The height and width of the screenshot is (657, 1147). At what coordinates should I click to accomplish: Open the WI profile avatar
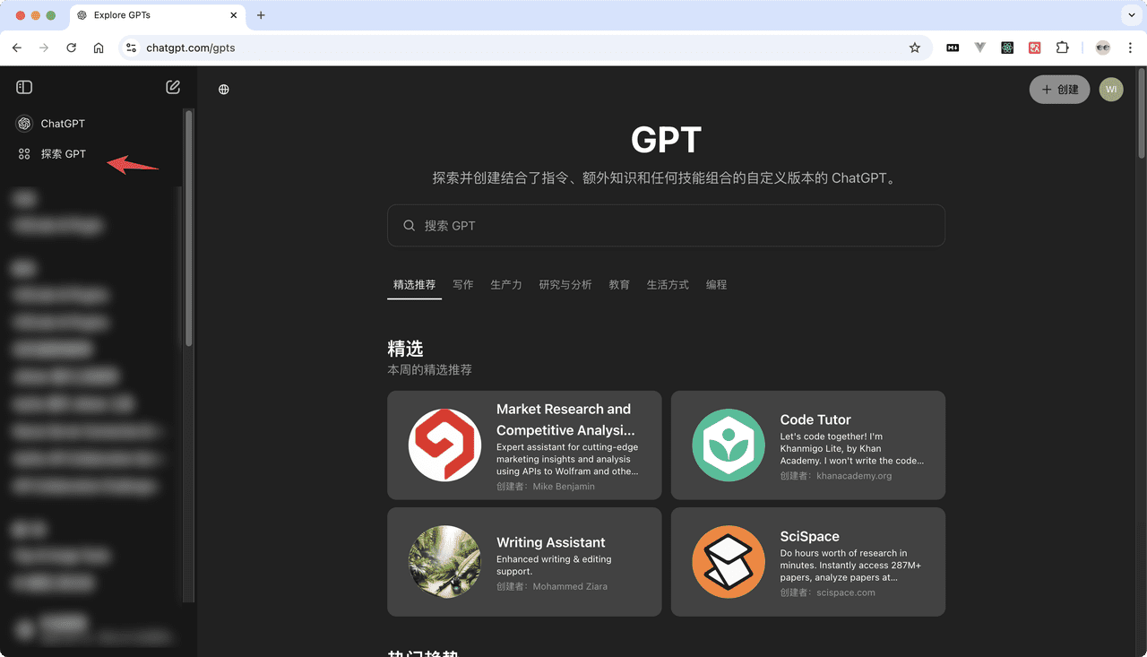click(1110, 89)
